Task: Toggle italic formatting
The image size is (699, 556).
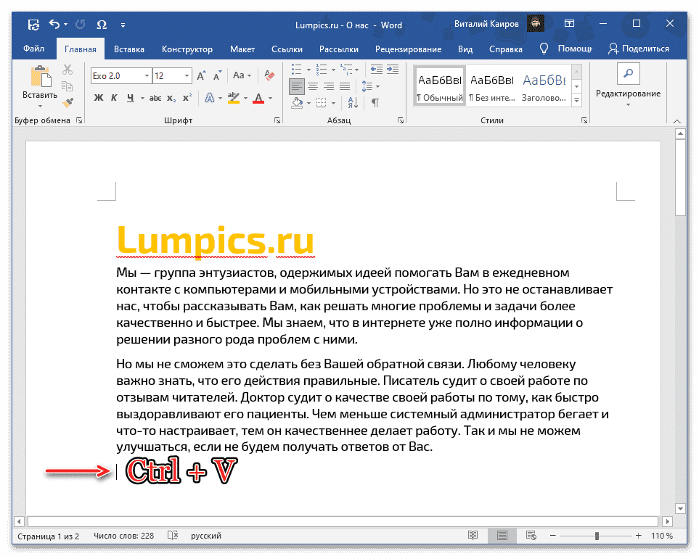Action: (113, 97)
